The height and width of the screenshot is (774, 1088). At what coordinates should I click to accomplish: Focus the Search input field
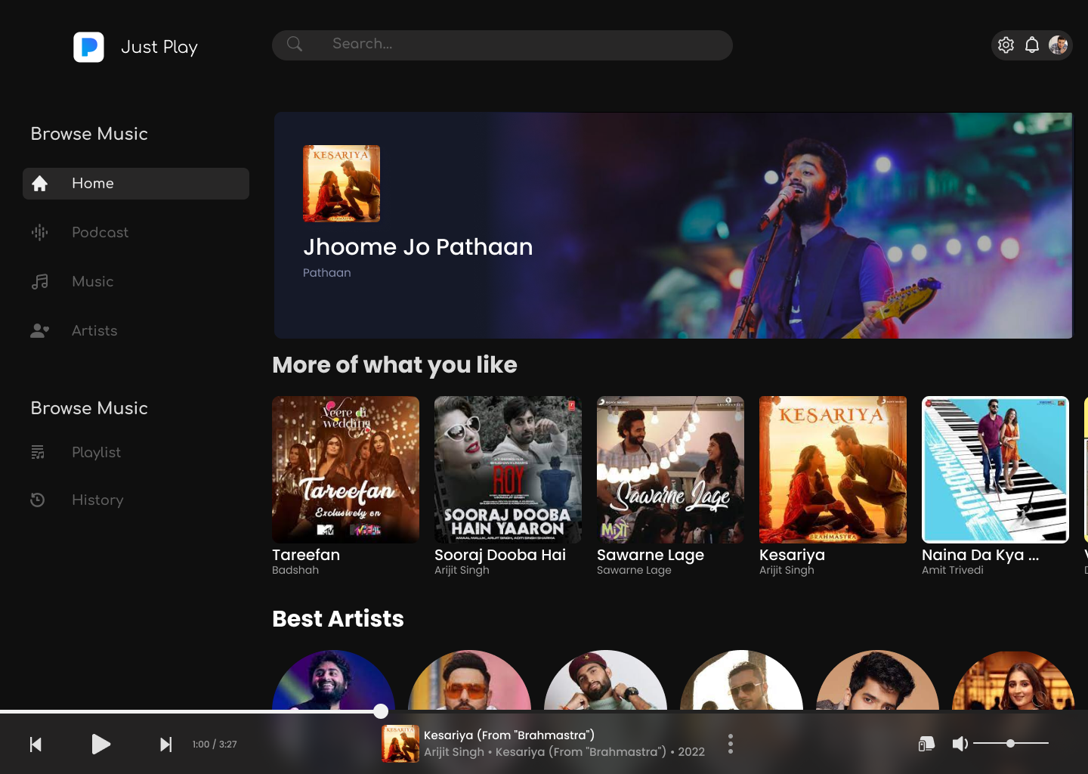tap(502, 45)
